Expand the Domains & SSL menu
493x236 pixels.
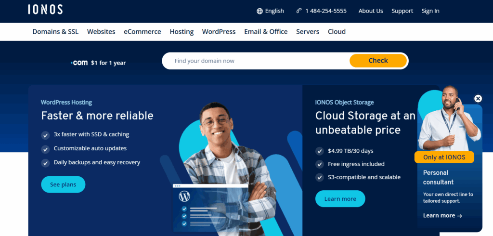[56, 32]
